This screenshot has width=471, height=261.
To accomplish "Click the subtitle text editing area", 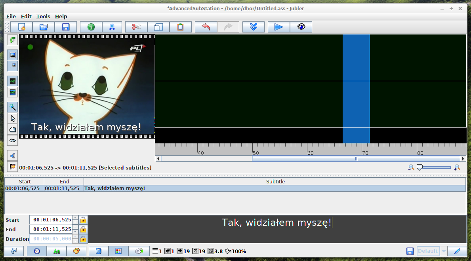I will [x=277, y=229].
